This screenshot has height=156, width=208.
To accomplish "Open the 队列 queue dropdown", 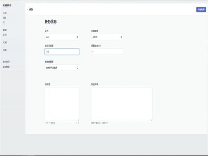I will 62,37.
